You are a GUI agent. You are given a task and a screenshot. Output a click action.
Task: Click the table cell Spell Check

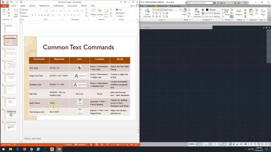coord(39,103)
